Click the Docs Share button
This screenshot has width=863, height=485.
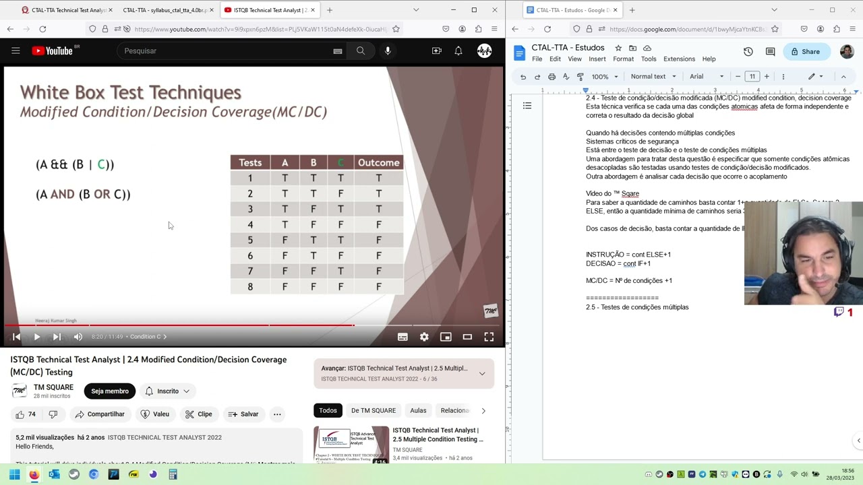pyautogui.click(x=806, y=52)
